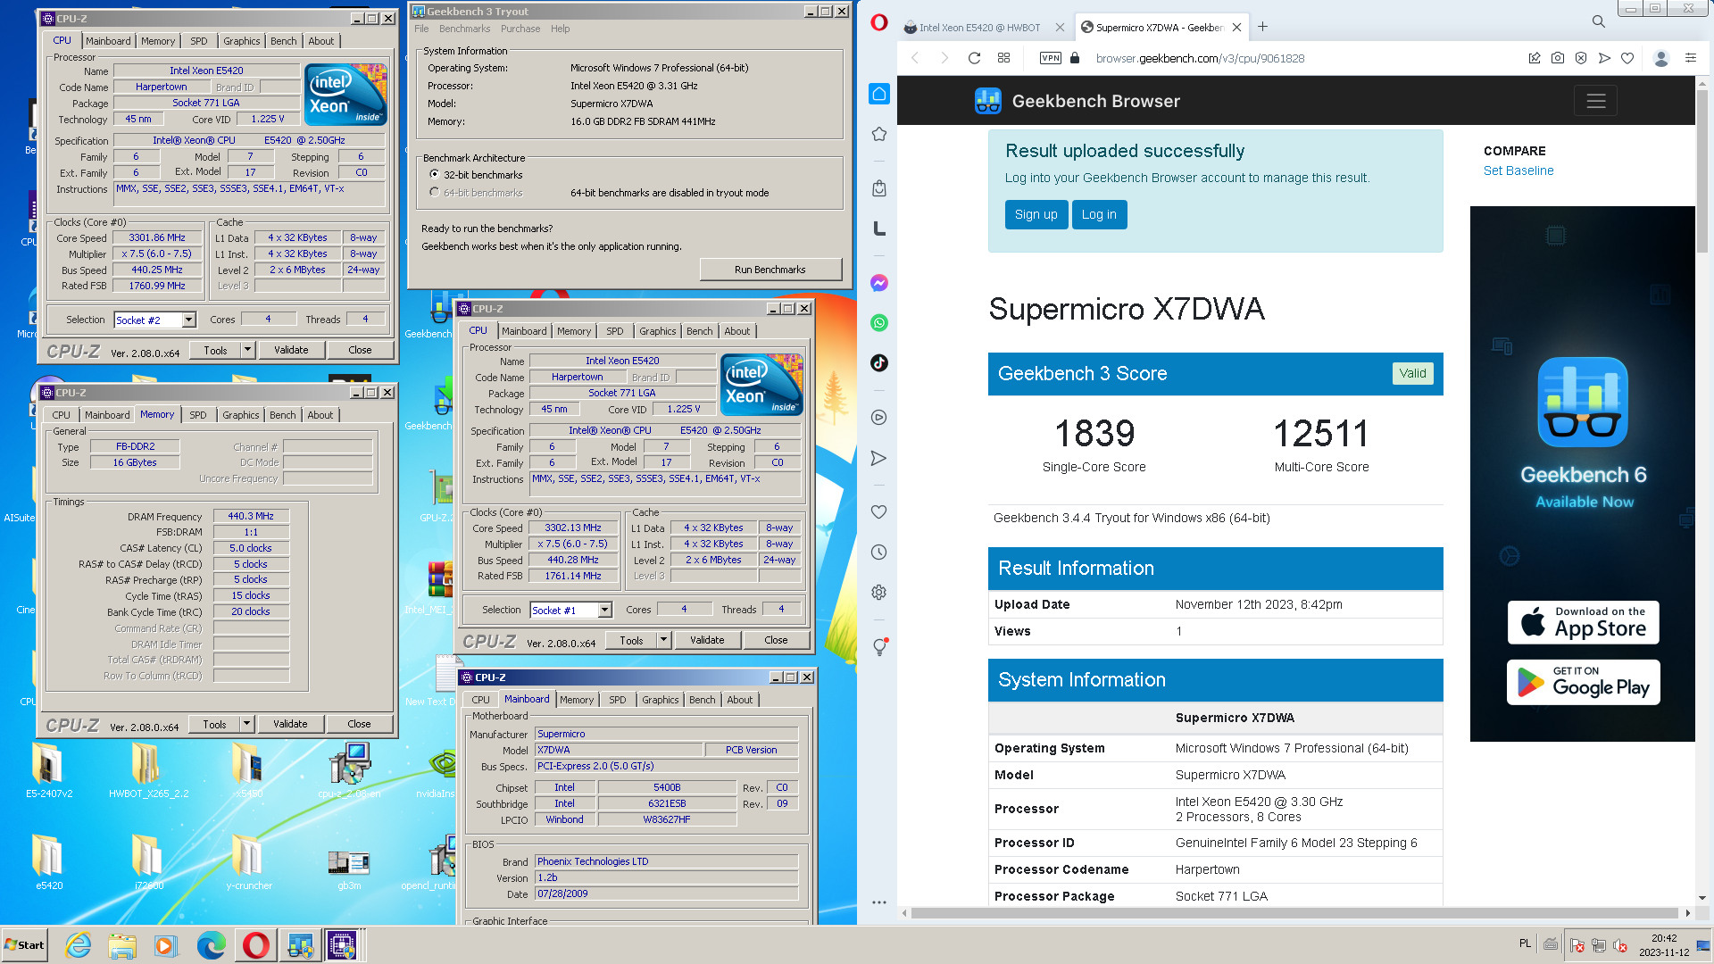Open the history clock in Opera sidebar
The image size is (1714, 964).
tap(879, 553)
